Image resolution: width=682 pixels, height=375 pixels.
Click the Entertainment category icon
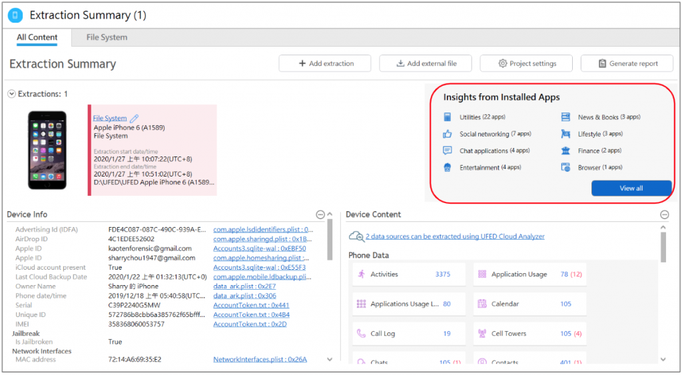[x=447, y=167]
